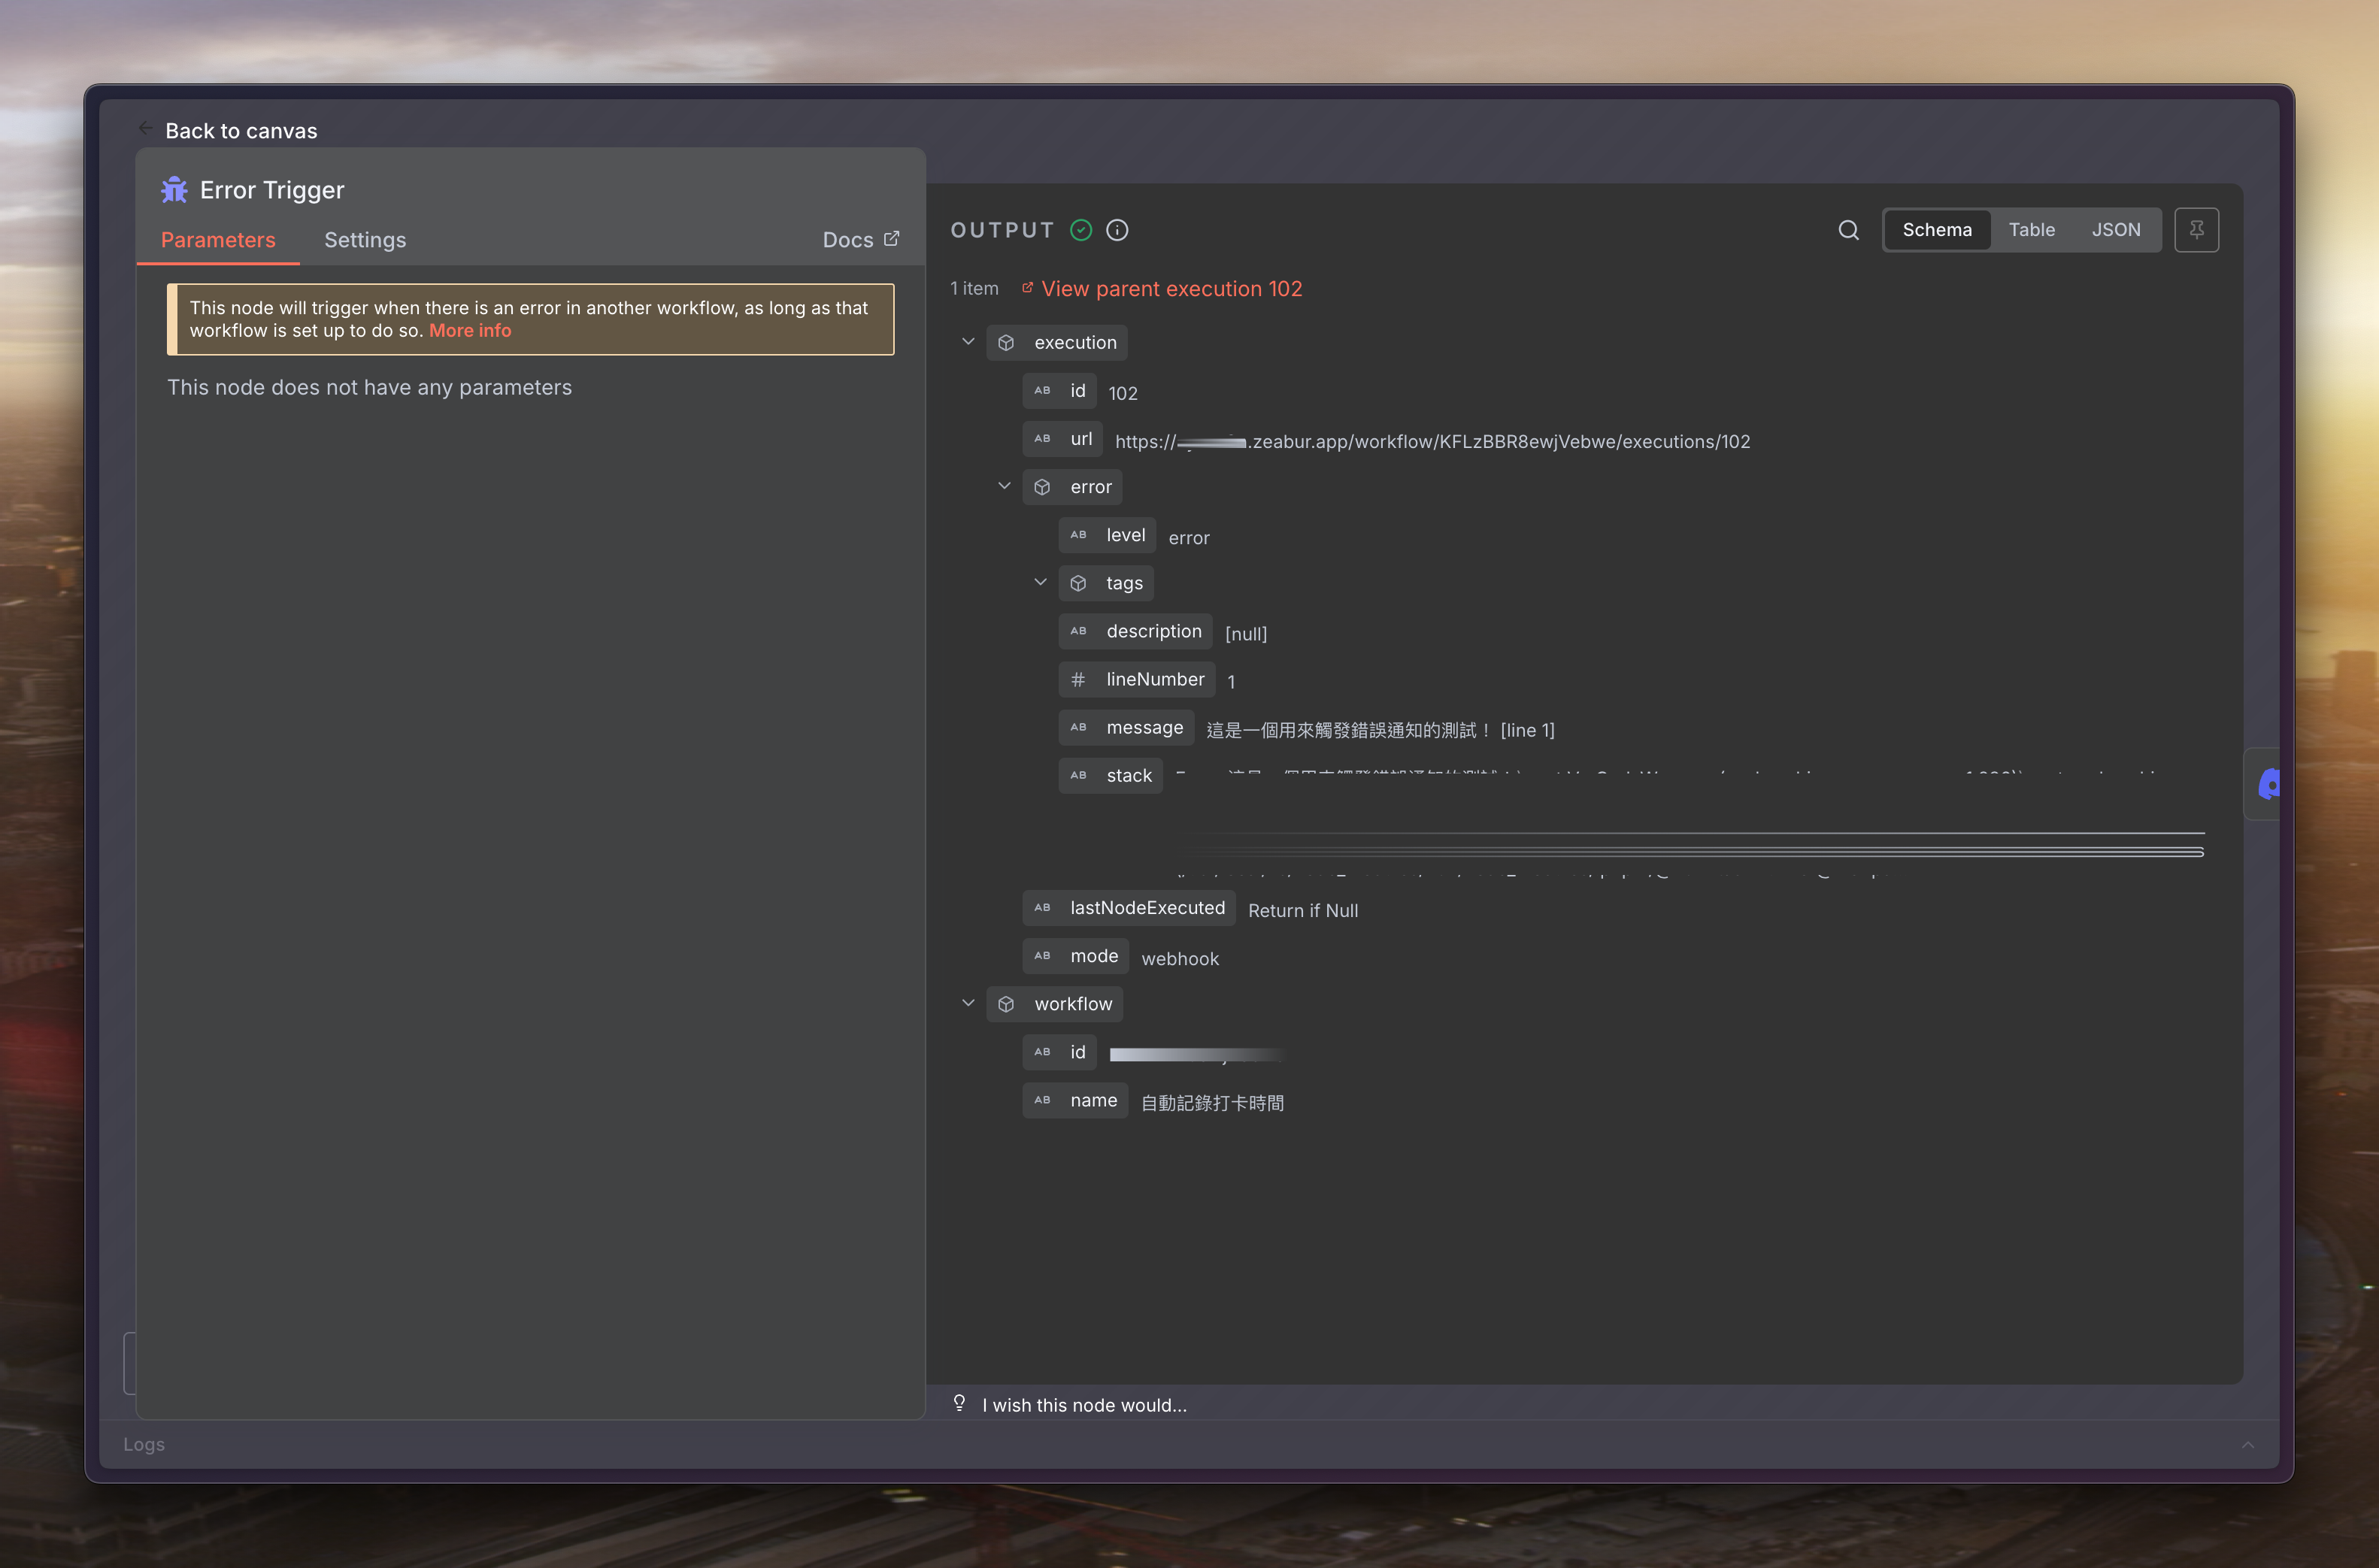Screen dimensions: 2379x1568
Task: Open View parent execution 102 link
Action: [x=1171, y=289]
